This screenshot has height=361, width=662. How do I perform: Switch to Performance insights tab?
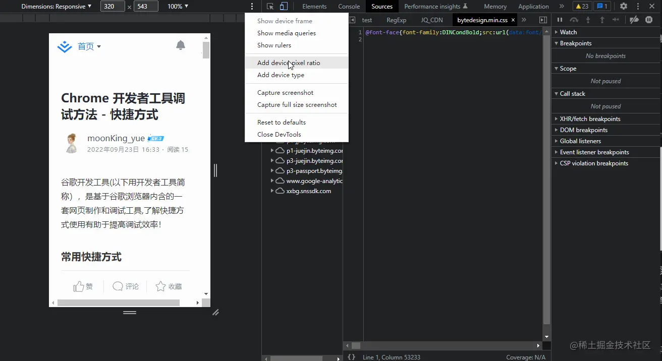(x=436, y=7)
